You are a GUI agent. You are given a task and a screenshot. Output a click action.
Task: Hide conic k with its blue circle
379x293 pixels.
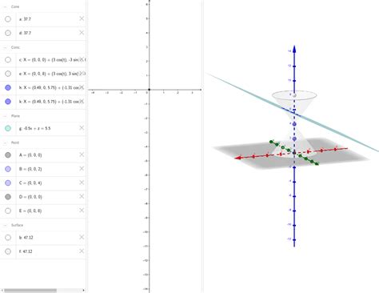pos(8,102)
